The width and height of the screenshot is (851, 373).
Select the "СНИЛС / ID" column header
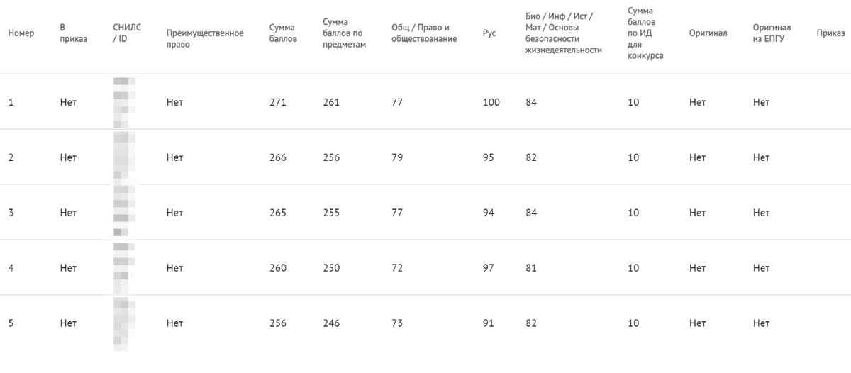127,33
